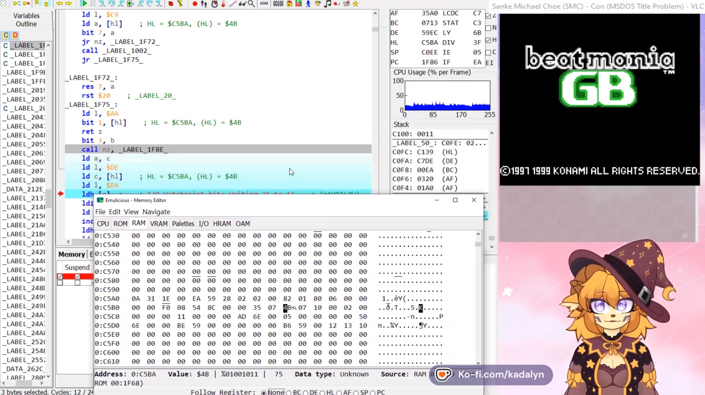Screen dimensions: 705x395
Task: Open the Ko-fi.com/kadalyn link badge
Action: [x=491, y=375]
